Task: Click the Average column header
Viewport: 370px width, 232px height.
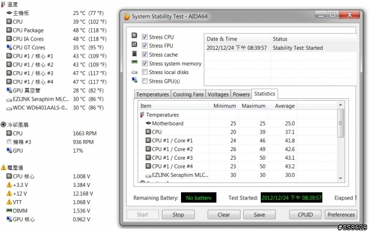Action: (x=282, y=106)
